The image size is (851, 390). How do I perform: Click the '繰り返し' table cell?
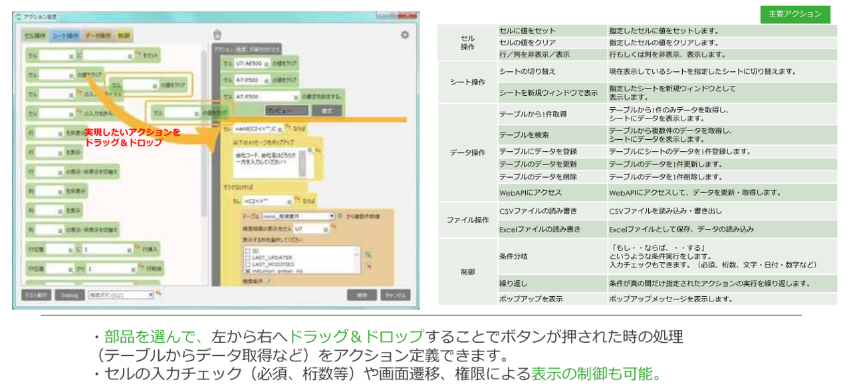point(552,284)
